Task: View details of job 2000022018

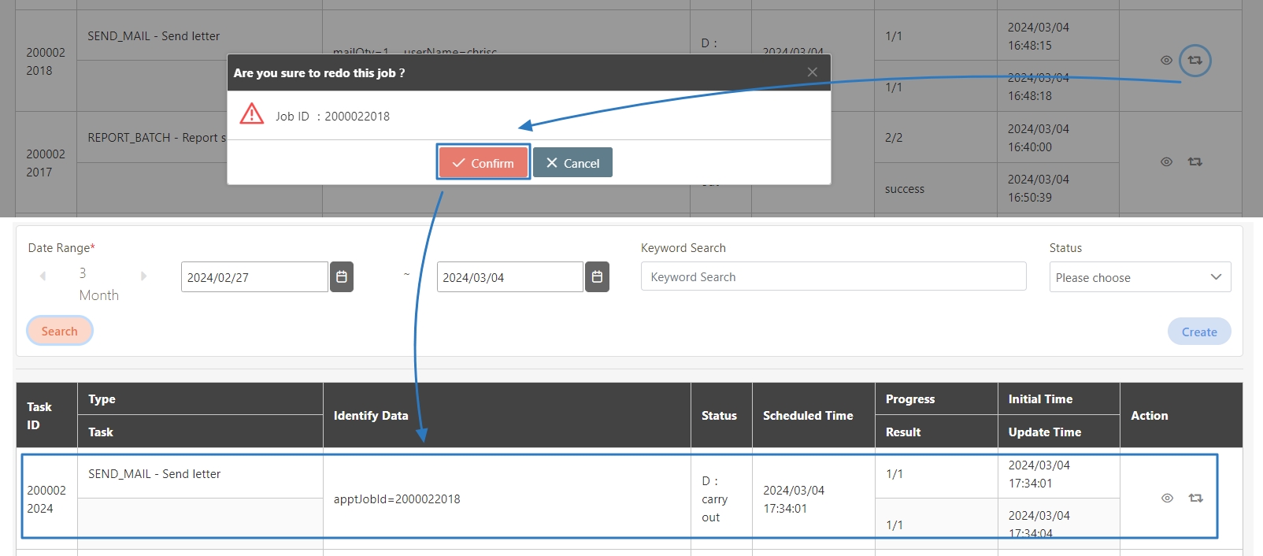Action: tap(1166, 61)
